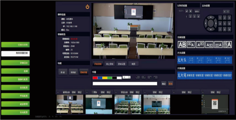Pick the red subtitle color swatch
The width and height of the screenshot is (236, 120).
pos(95,77)
